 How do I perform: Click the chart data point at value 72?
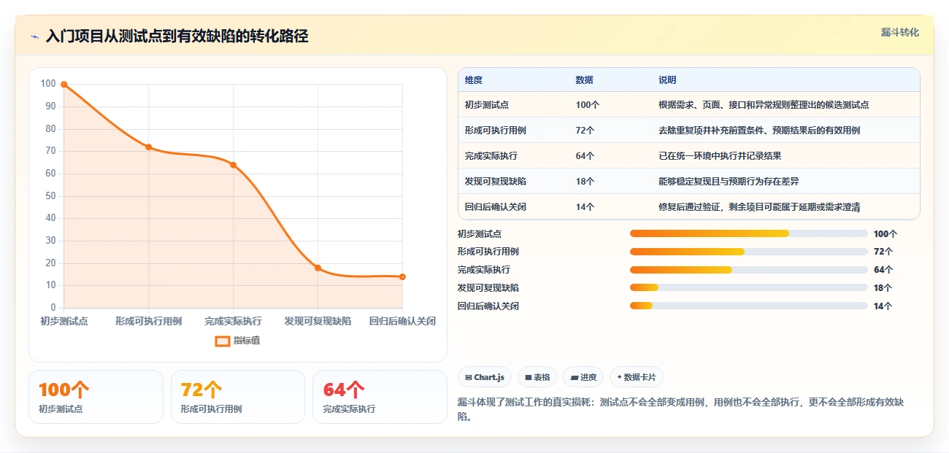pos(148,147)
